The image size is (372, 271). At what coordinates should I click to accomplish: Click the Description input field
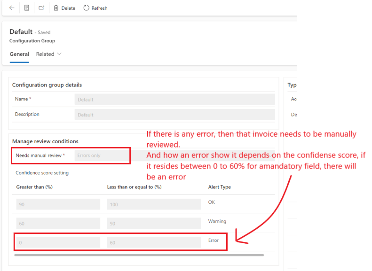point(174,115)
